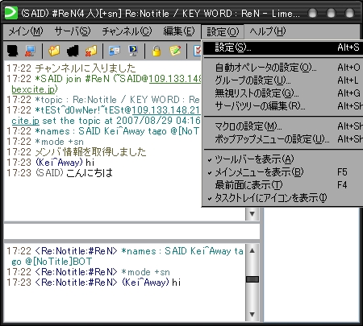Open the メイン(M) menu
363x326 pixels.
click(x=26, y=31)
